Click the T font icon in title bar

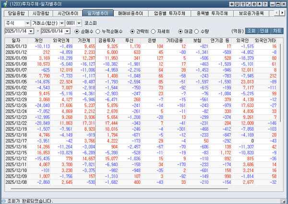[x=244, y=4]
